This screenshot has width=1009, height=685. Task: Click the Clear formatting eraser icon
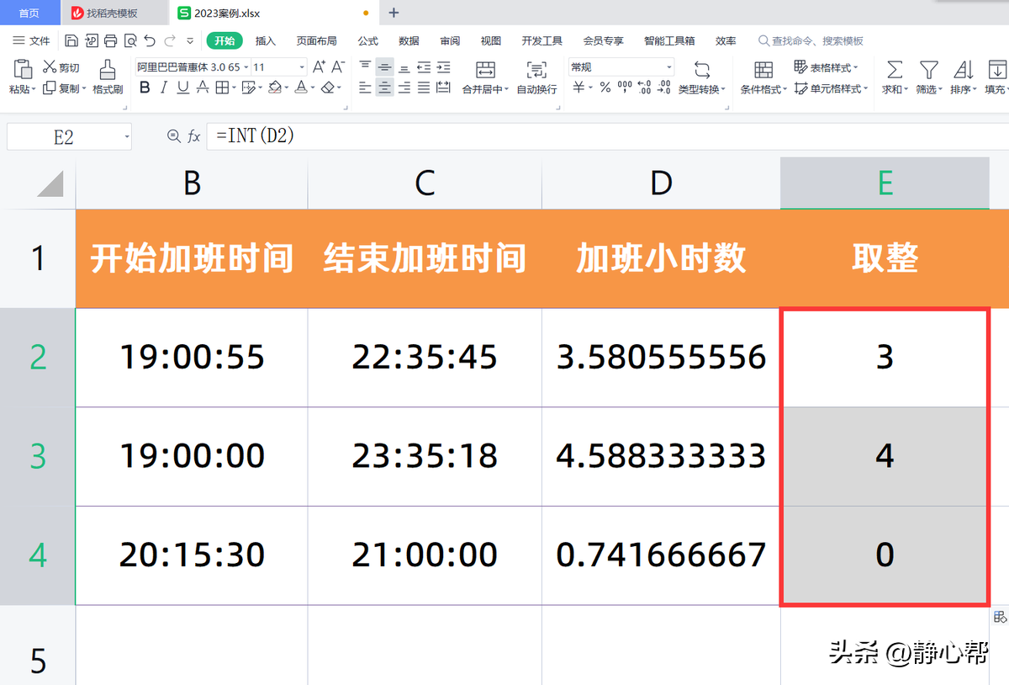pos(327,88)
